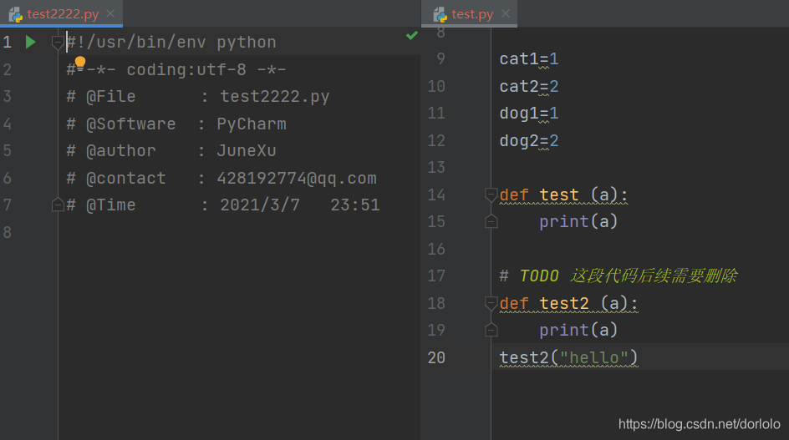Click the '@File : test2222.py' comment line
Screen dimensions: 789x440
(x=198, y=97)
